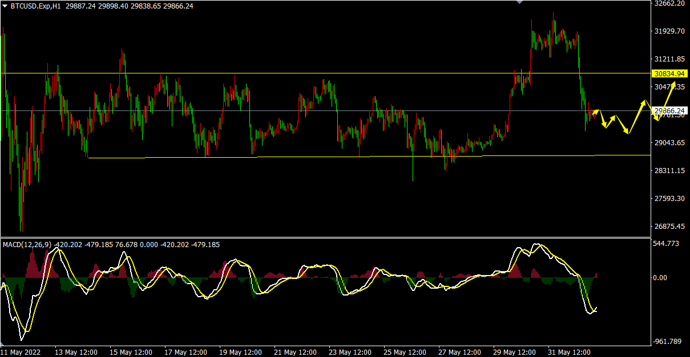690x357 pixels.
Task: Click the 27 May 12:00 time label
Action: (460, 352)
